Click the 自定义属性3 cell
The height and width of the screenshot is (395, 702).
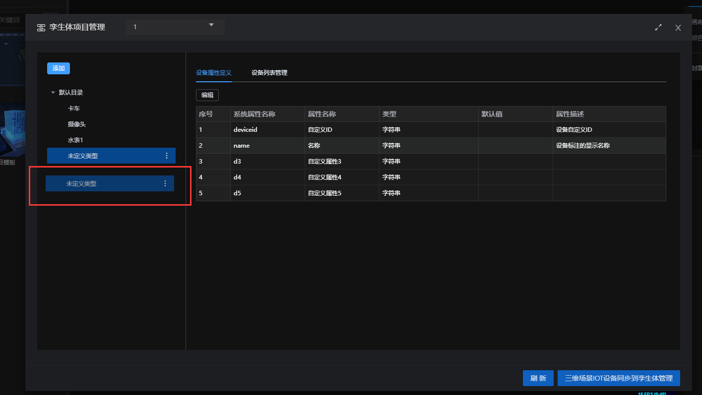(x=342, y=162)
